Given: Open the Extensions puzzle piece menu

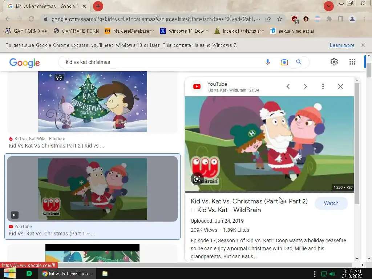Looking at the screenshot, I should tap(329, 19).
